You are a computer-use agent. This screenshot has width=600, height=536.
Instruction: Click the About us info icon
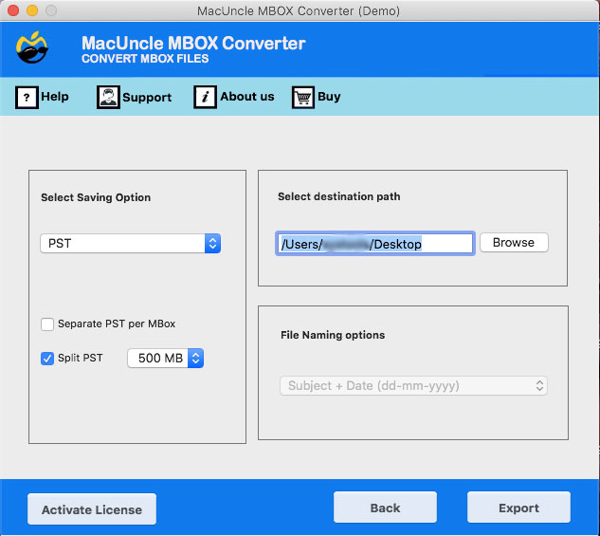point(205,97)
